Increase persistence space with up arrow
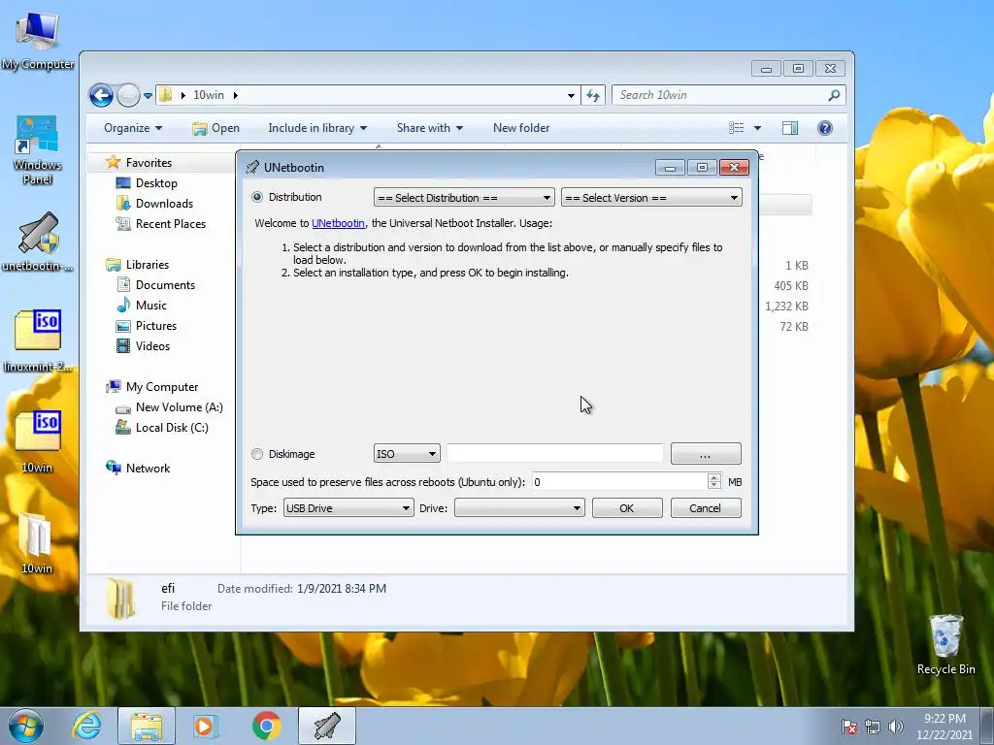Viewport: 994px width, 745px height. [x=714, y=477]
